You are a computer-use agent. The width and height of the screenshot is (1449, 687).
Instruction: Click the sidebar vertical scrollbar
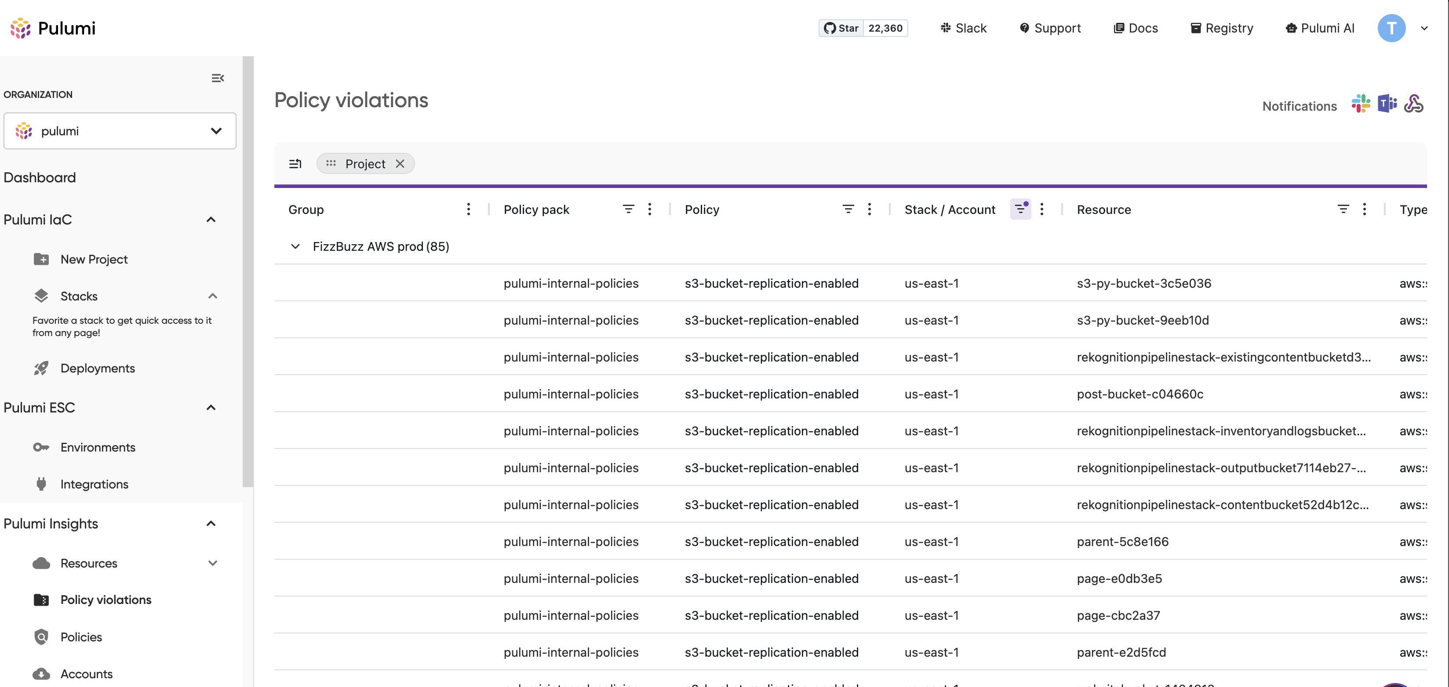[x=248, y=271]
